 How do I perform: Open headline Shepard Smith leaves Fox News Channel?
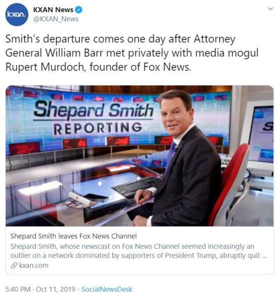tap(73, 236)
